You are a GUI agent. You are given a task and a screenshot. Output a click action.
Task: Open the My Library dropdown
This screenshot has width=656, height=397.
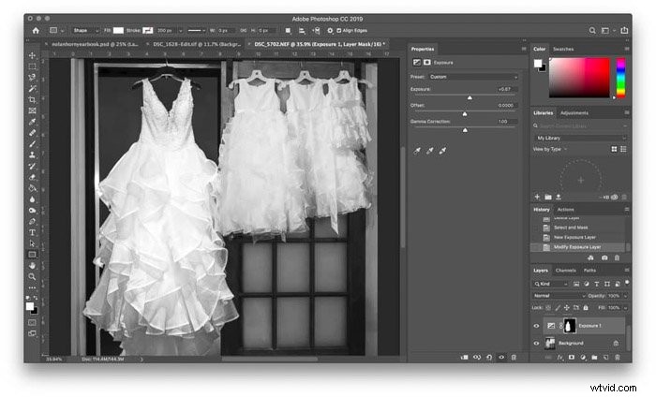point(581,138)
